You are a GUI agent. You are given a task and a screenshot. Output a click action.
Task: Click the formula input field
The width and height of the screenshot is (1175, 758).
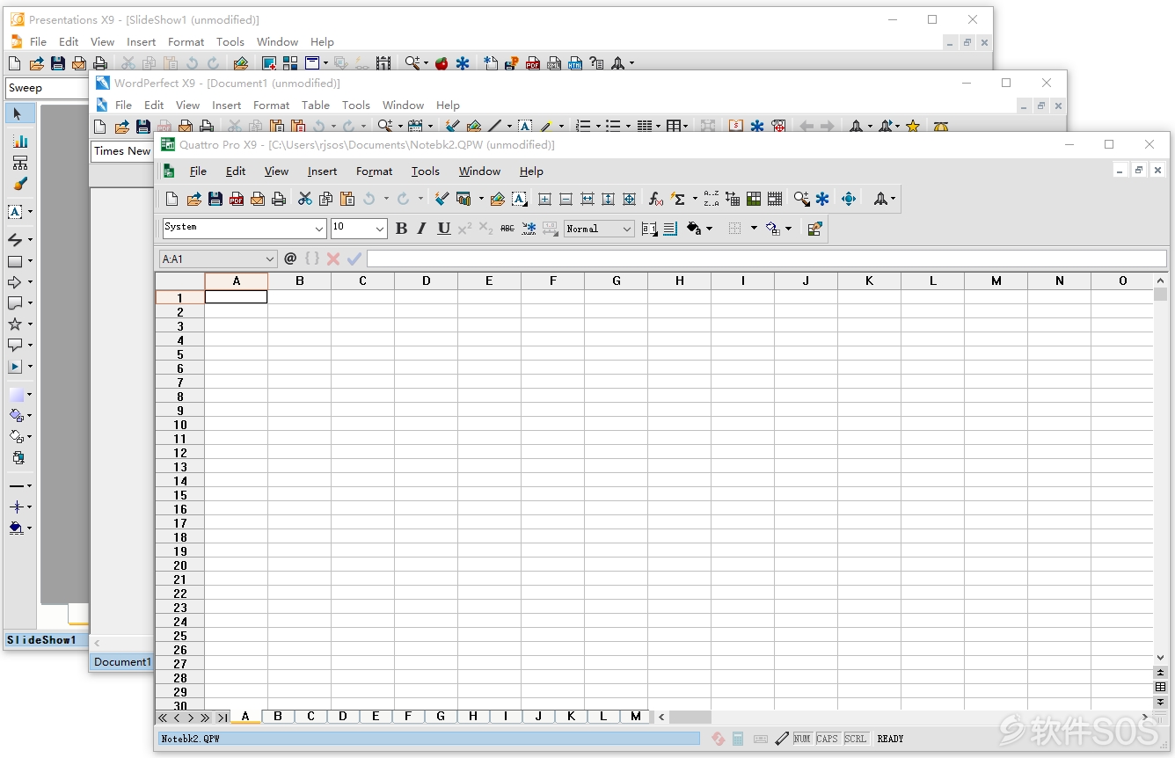click(767, 259)
